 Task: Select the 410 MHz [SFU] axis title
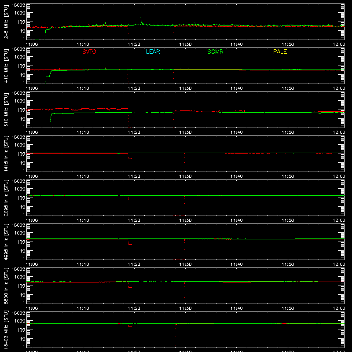(x=6, y=66)
